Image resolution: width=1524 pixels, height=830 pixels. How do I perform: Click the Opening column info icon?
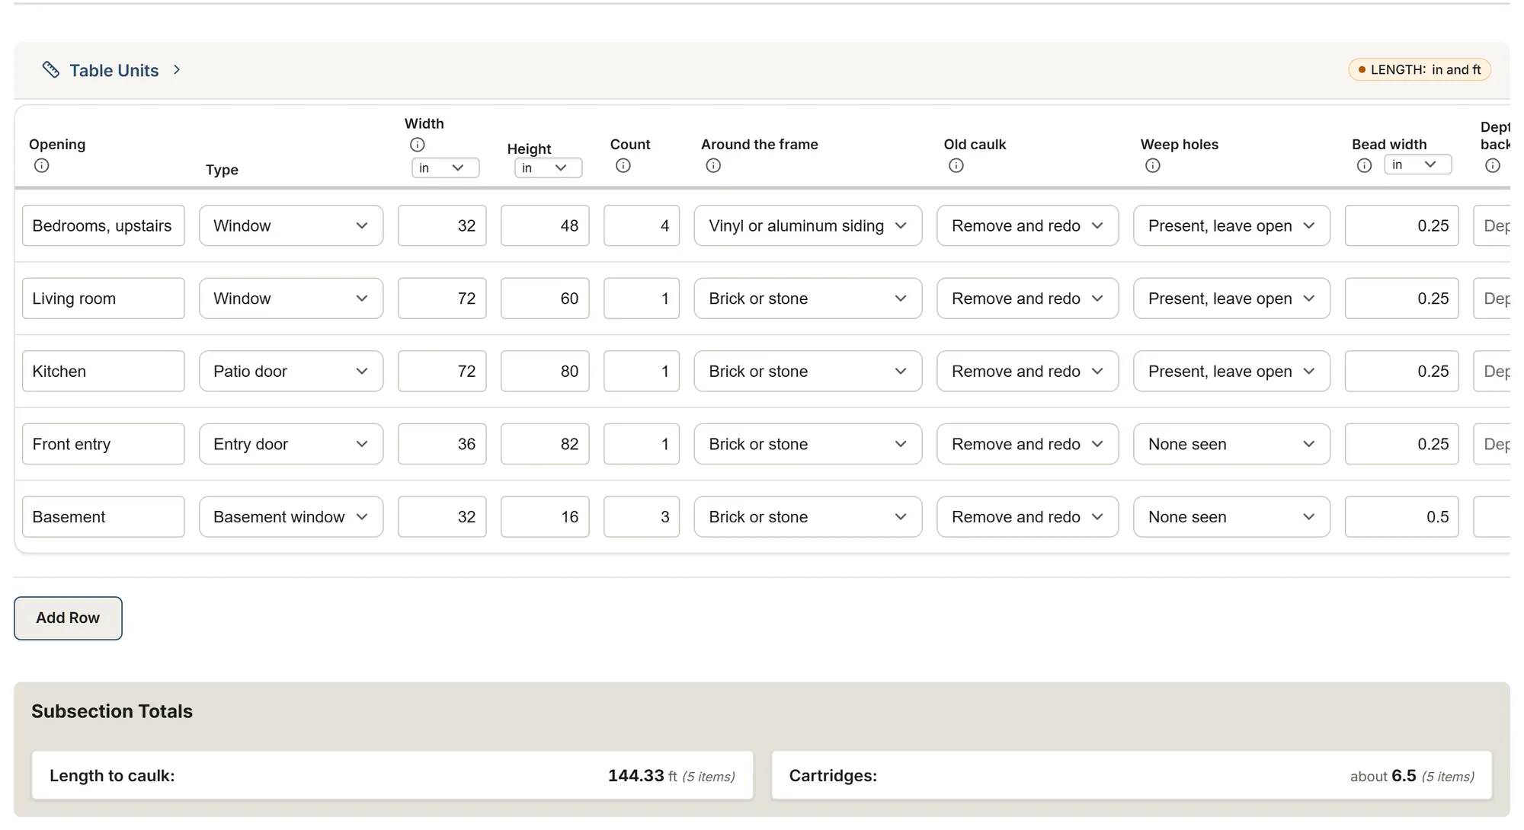[x=42, y=166]
